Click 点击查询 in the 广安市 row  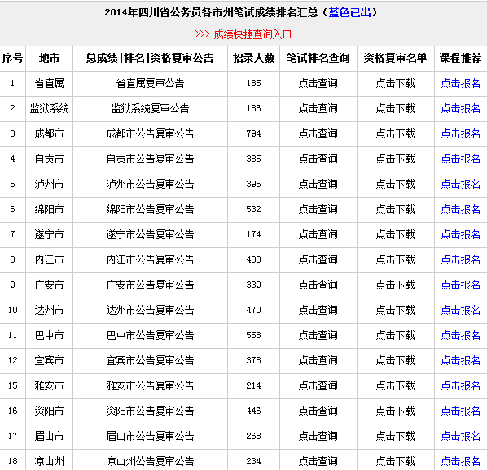(318, 285)
